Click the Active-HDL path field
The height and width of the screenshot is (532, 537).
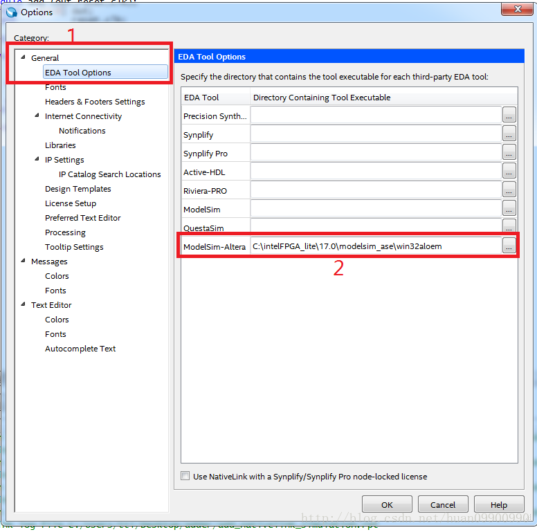coord(376,171)
